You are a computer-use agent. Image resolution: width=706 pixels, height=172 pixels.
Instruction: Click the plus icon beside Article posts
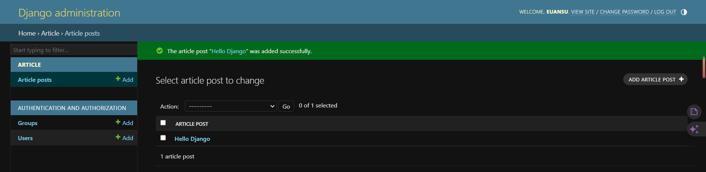(118, 79)
